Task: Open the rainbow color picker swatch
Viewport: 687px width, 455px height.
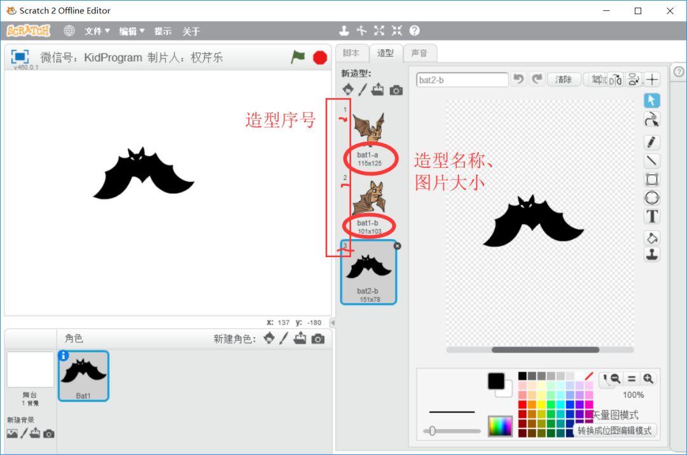Action: coord(500,426)
